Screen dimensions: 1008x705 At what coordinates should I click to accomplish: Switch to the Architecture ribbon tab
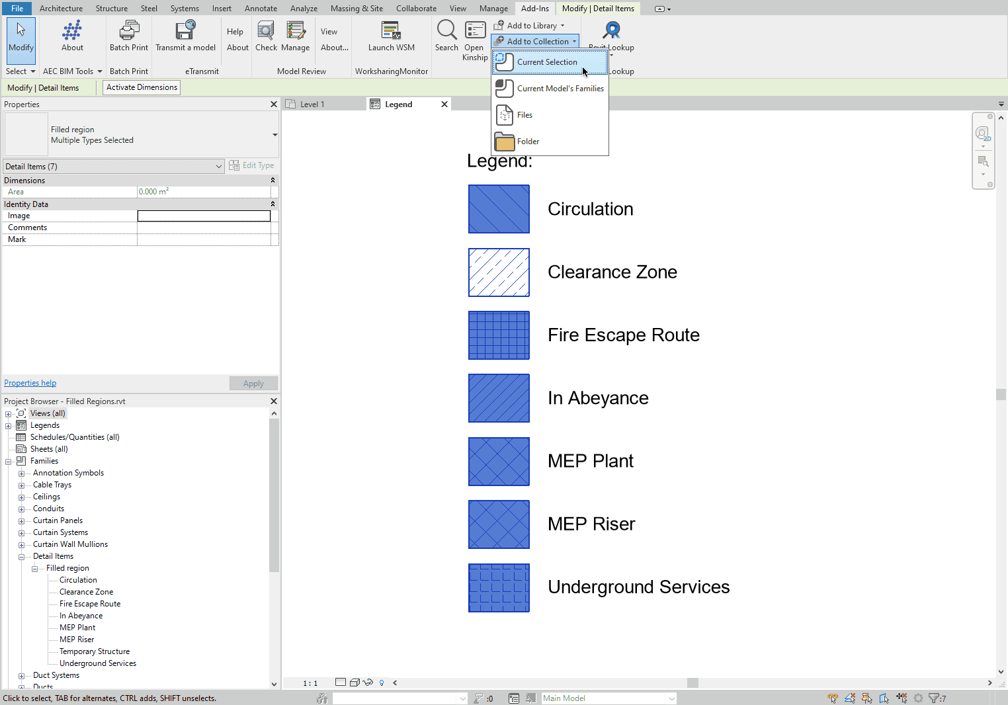(61, 8)
